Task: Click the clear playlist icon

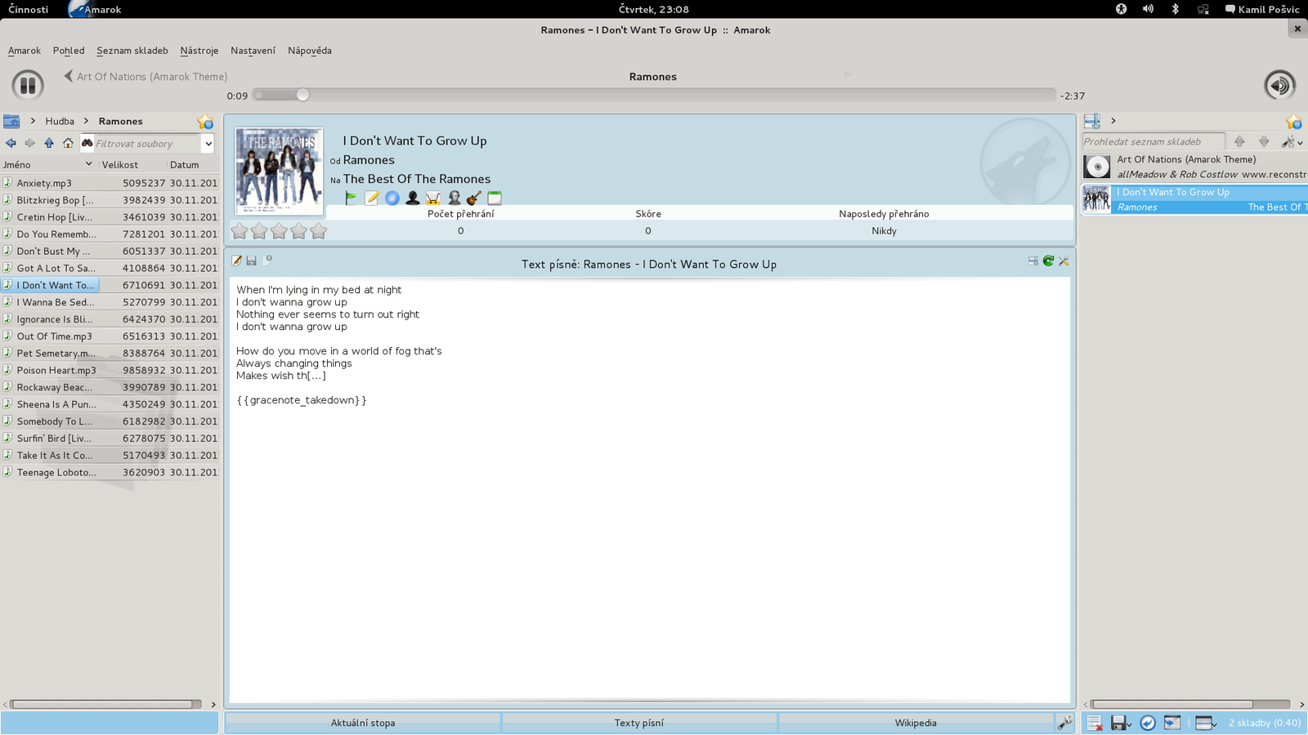Action: tap(1094, 723)
